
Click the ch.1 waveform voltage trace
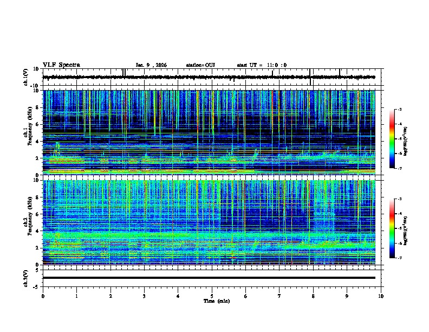coord(209,77)
